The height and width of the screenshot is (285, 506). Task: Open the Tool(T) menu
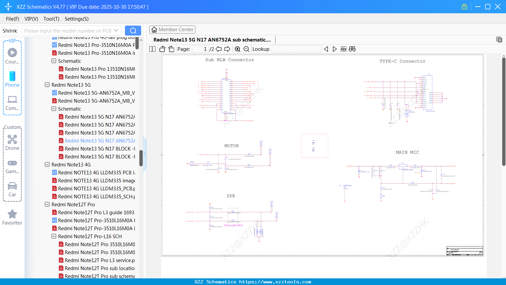[x=51, y=19]
